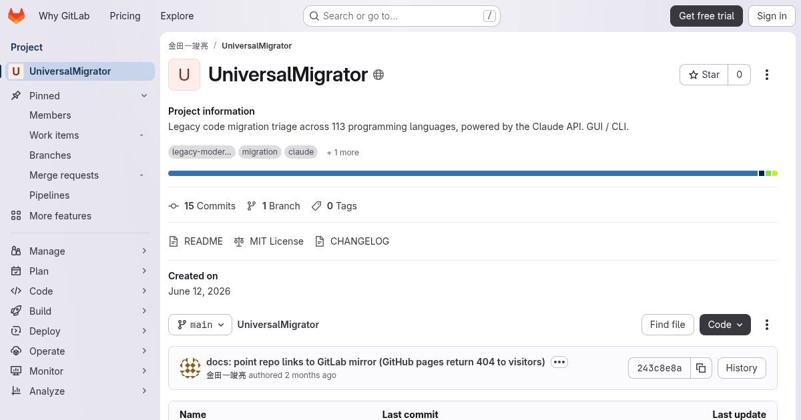Viewport: 801px width, 420px height.
Task: Click the Code brackets icon in sidebar
Action: point(16,291)
